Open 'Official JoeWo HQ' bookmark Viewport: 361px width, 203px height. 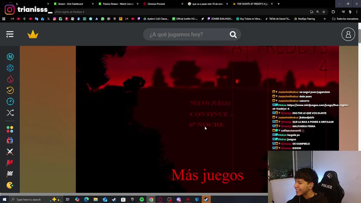point(185,19)
